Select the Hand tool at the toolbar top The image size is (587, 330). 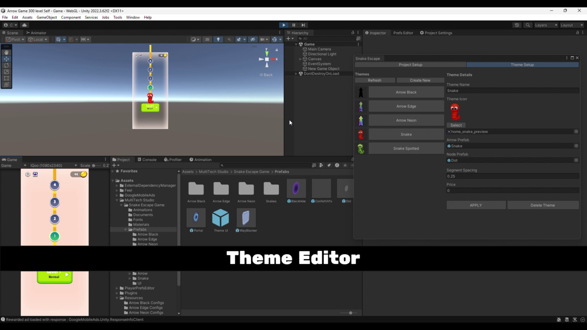tap(6, 51)
